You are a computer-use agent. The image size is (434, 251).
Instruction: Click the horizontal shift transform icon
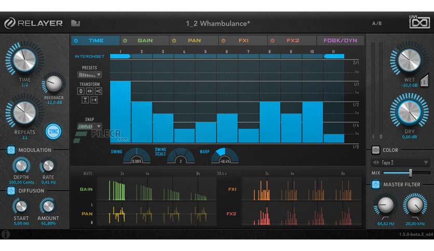[90, 91]
